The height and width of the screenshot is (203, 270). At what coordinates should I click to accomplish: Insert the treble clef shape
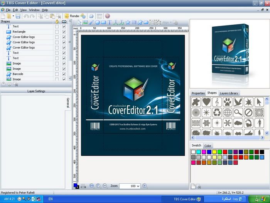217,102
